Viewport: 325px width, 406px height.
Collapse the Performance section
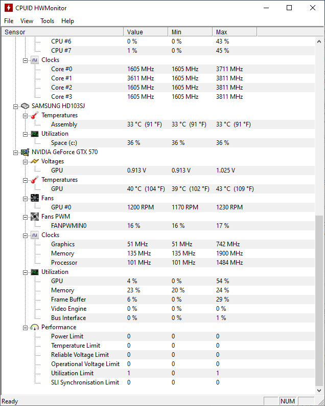tap(26, 328)
